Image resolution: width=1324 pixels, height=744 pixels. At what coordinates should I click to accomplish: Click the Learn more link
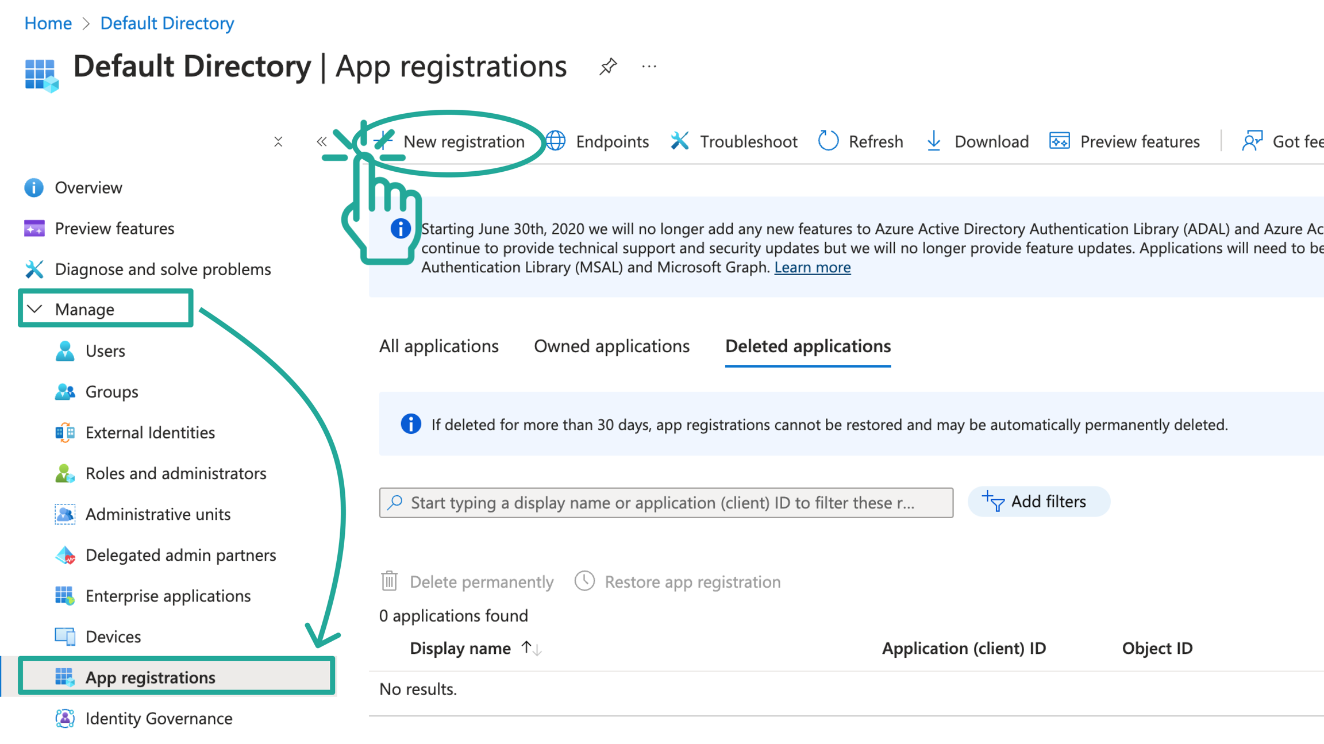[812, 267]
